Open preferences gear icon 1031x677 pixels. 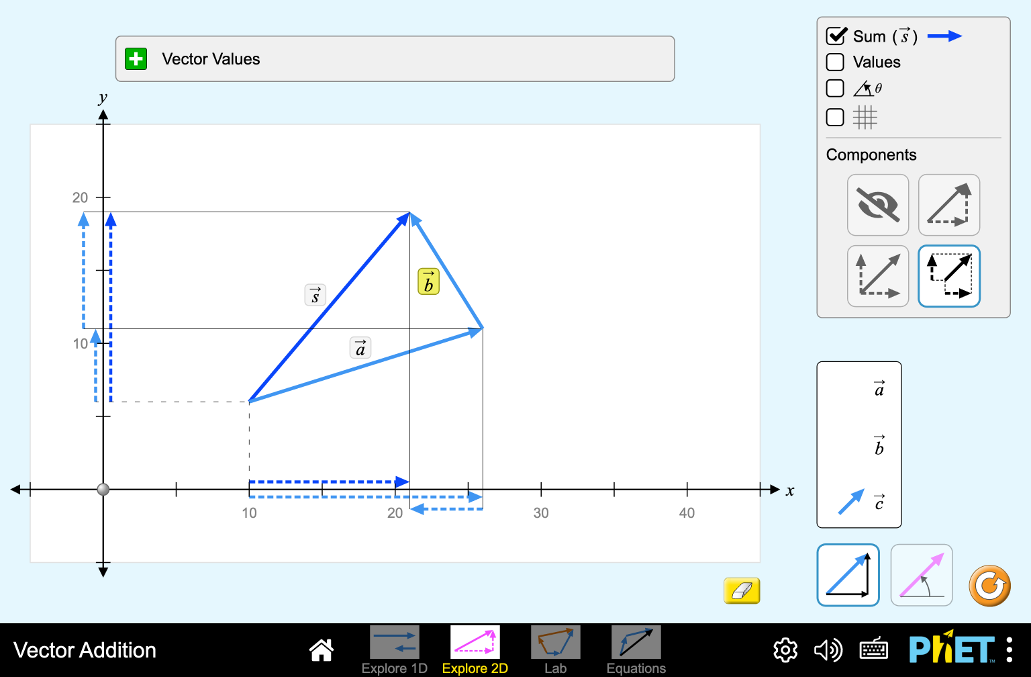(x=785, y=650)
